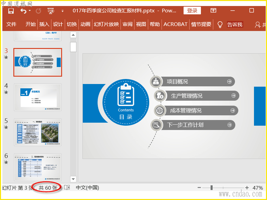Screen dimensions: 267x200
Task: Click the arrow circle on 项目概况 bar
Action: pos(229,81)
